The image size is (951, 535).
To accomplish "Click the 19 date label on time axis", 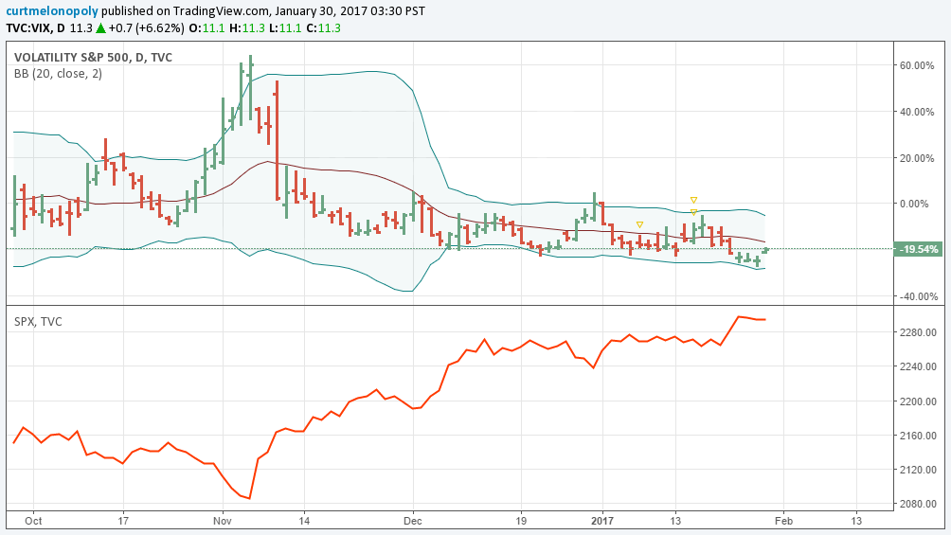I will [x=521, y=521].
